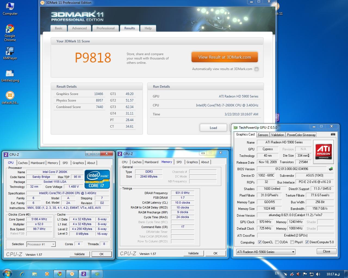Click the Memory Size 1024 MB field
The image size is (348, 278).
click(x=269, y=208)
